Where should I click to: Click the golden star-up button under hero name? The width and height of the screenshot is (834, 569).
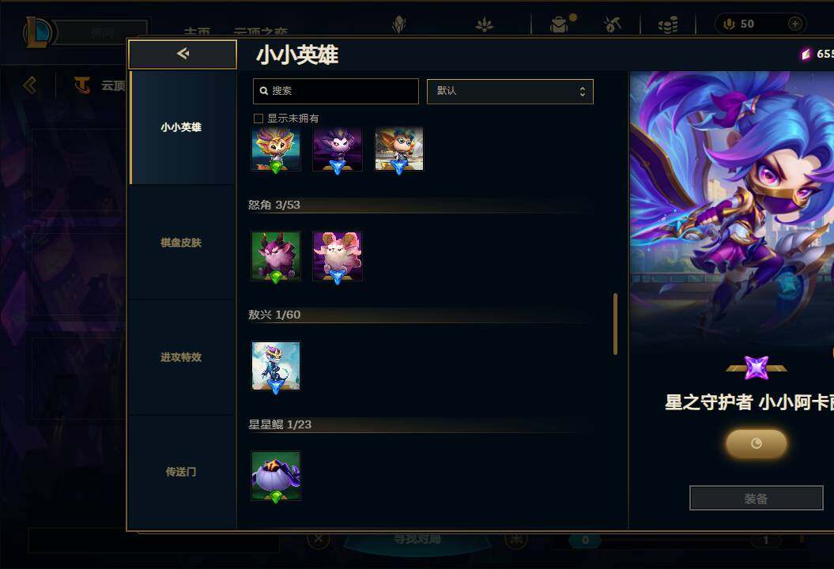point(756,443)
